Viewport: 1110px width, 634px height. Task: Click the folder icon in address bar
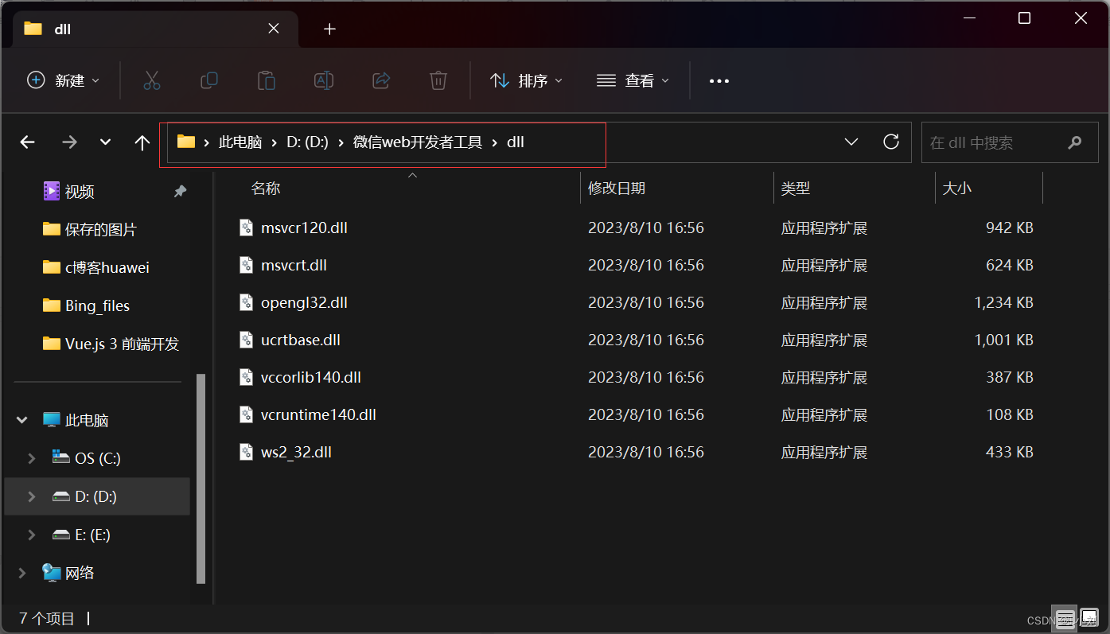click(186, 142)
